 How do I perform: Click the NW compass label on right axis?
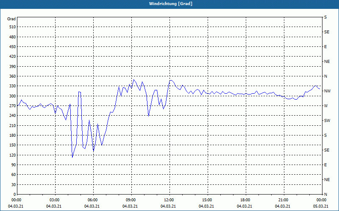point(327,91)
